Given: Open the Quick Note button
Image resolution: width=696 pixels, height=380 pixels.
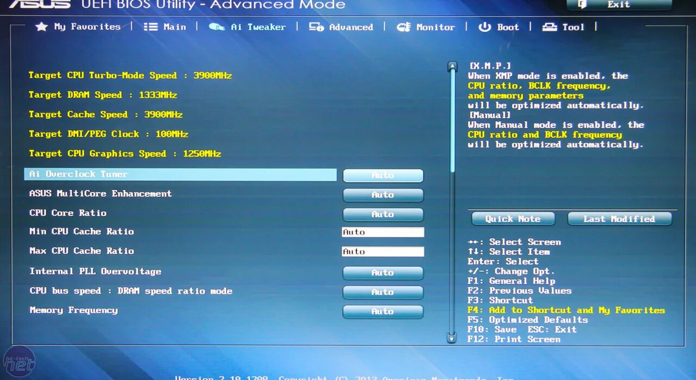Looking at the screenshot, I should 513,219.
